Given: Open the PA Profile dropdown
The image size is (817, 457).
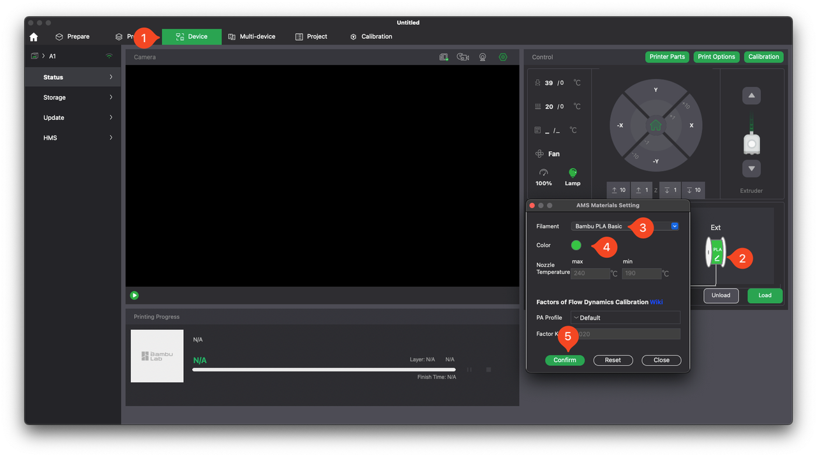Looking at the screenshot, I should click(625, 318).
